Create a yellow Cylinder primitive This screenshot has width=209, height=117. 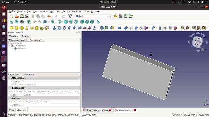(17, 28)
